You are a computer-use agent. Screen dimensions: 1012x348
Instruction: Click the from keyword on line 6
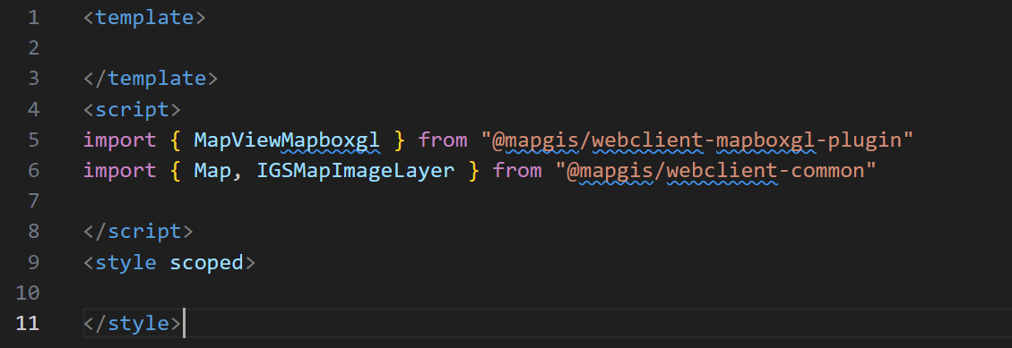(517, 170)
